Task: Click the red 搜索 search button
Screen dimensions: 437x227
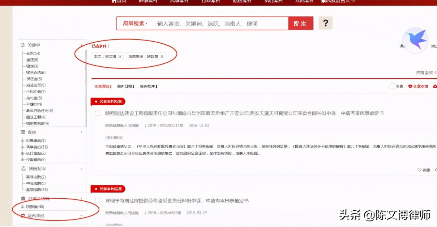Action: 300,23
